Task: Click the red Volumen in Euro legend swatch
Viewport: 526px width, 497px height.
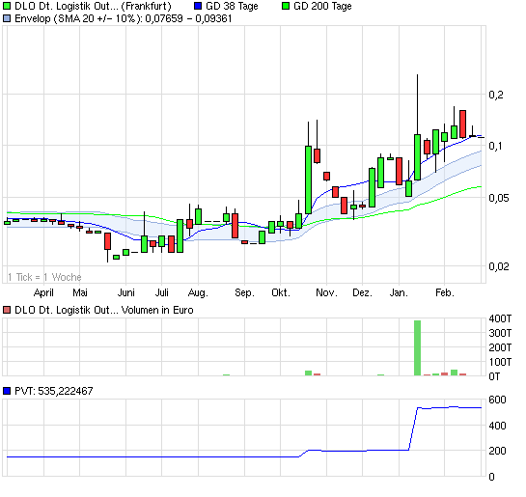Action: tap(7, 310)
